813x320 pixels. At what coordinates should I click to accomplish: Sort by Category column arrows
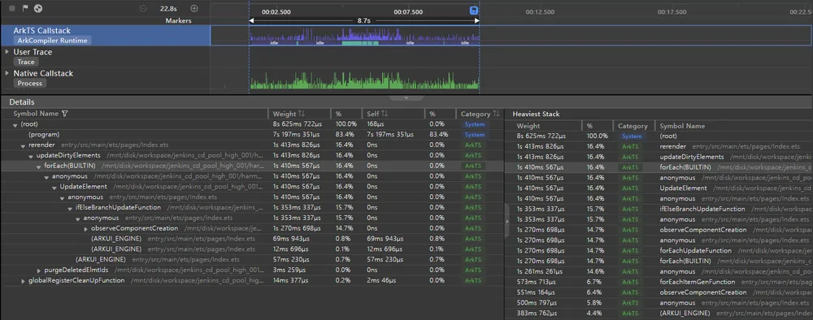click(x=496, y=114)
